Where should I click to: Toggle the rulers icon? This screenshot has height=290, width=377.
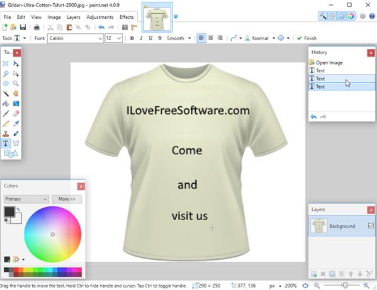pos(134,27)
